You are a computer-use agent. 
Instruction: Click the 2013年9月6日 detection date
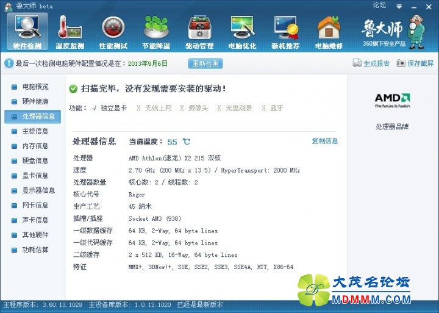tap(148, 63)
